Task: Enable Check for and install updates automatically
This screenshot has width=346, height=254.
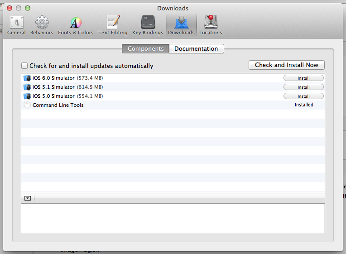Action: 24,66
